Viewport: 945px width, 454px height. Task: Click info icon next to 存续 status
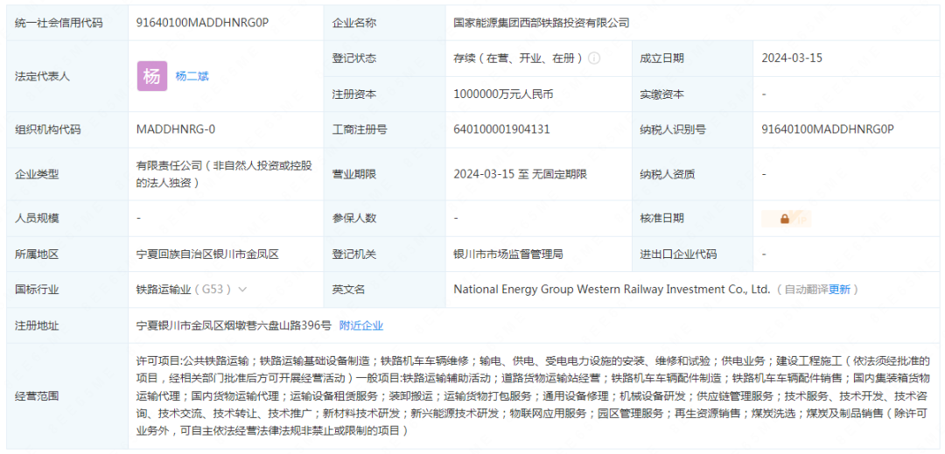pyautogui.click(x=593, y=59)
